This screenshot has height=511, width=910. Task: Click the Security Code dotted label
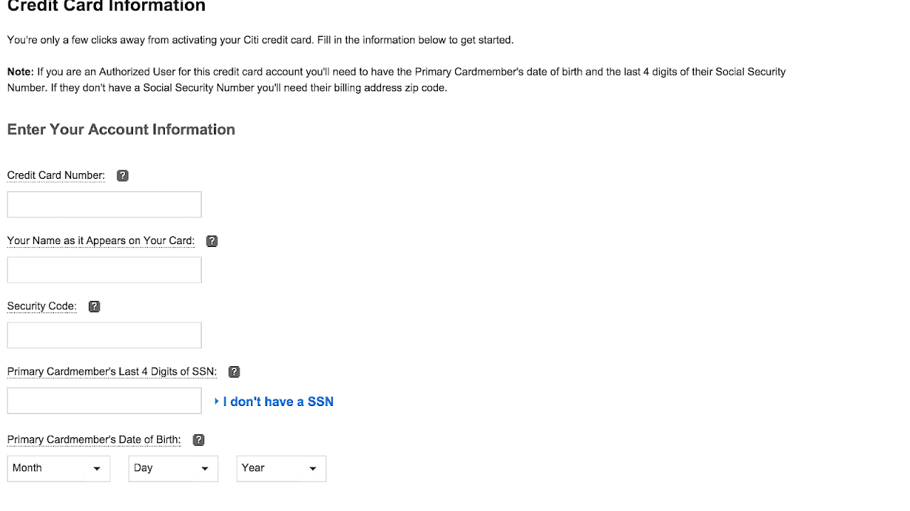coord(41,306)
